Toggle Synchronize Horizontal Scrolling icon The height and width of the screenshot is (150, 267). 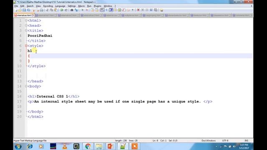click(x=96, y=10)
